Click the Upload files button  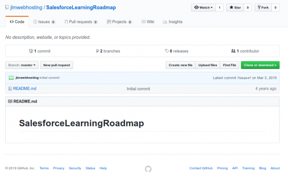tap(207, 65)
